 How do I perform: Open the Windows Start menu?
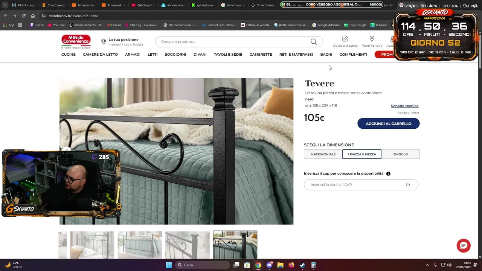169,265
